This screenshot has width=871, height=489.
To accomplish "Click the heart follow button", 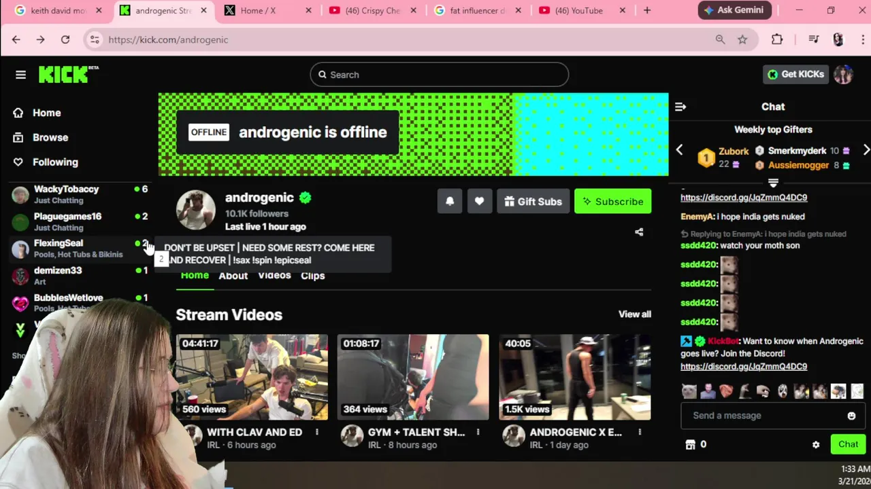I will coord(479,202).
